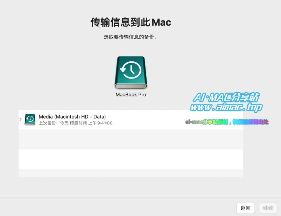
Task: Select the Media (Macintosh HD - Data) backup entry
Action: (131, 120)
